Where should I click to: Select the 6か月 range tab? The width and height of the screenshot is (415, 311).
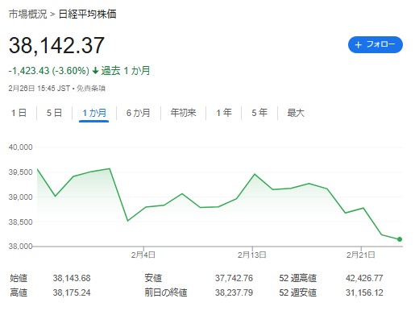138,113
